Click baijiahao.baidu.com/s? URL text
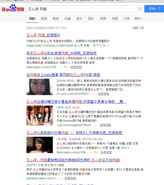This screenshot has width=164, height=185. click(42, 178)
